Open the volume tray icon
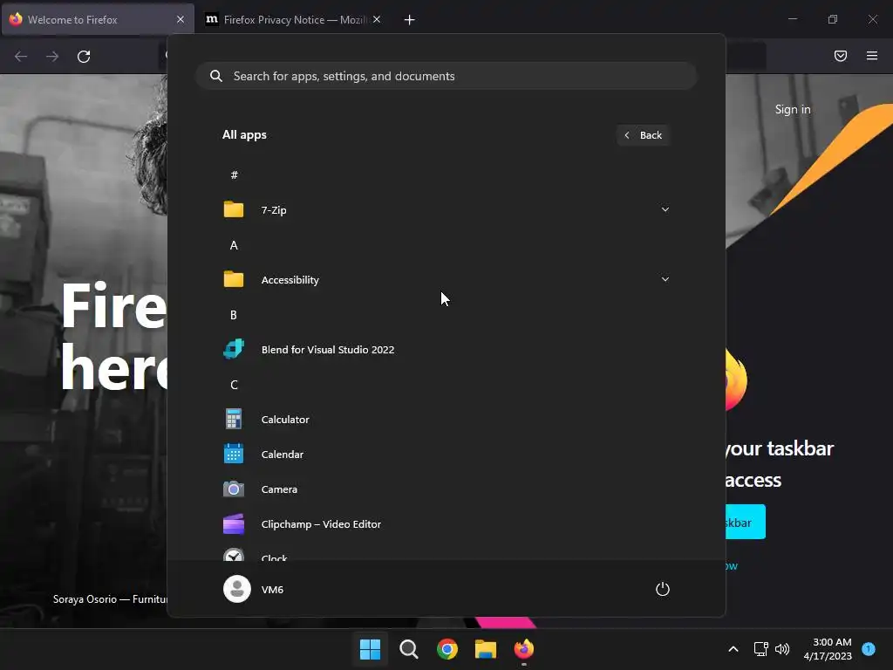The image size is (893, 670). [782, 649]
